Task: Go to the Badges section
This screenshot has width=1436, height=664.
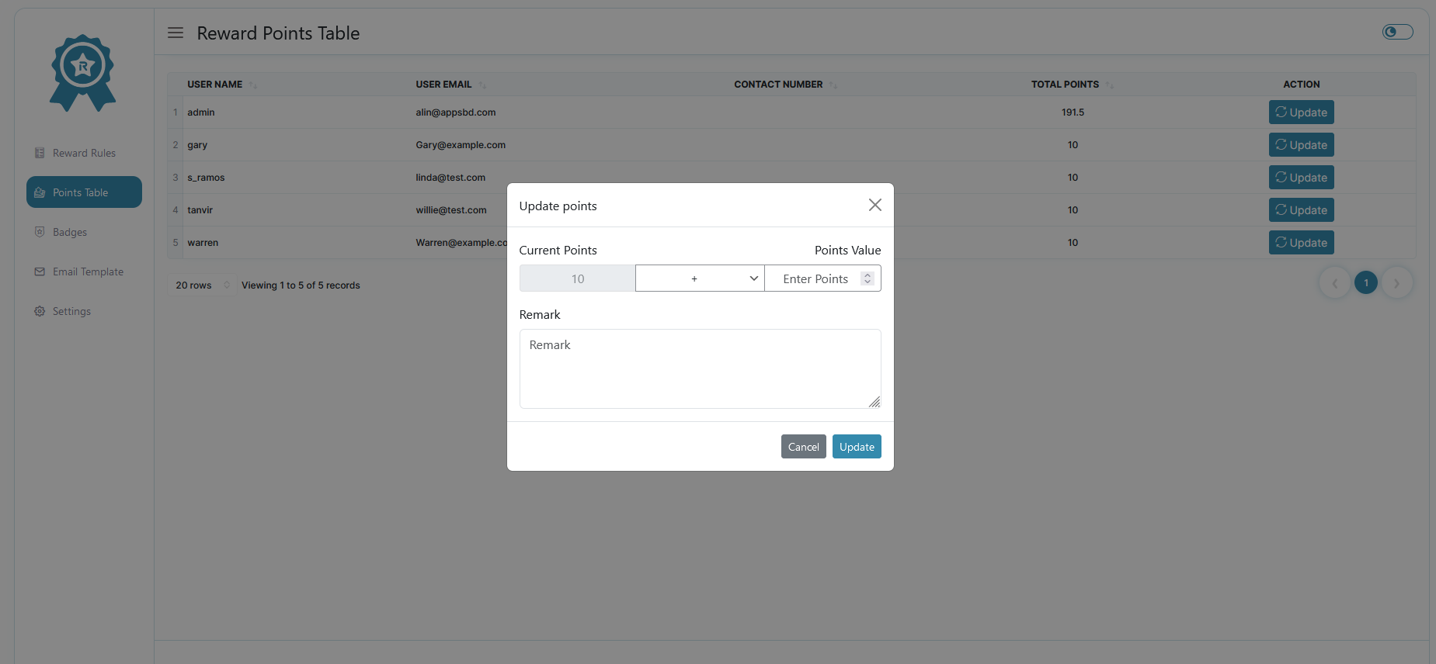Action: [69, 232]
